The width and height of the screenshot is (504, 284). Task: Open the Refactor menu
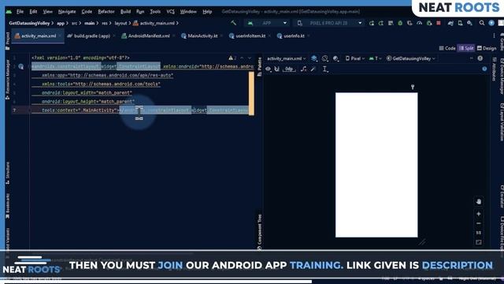coord(106,12)
